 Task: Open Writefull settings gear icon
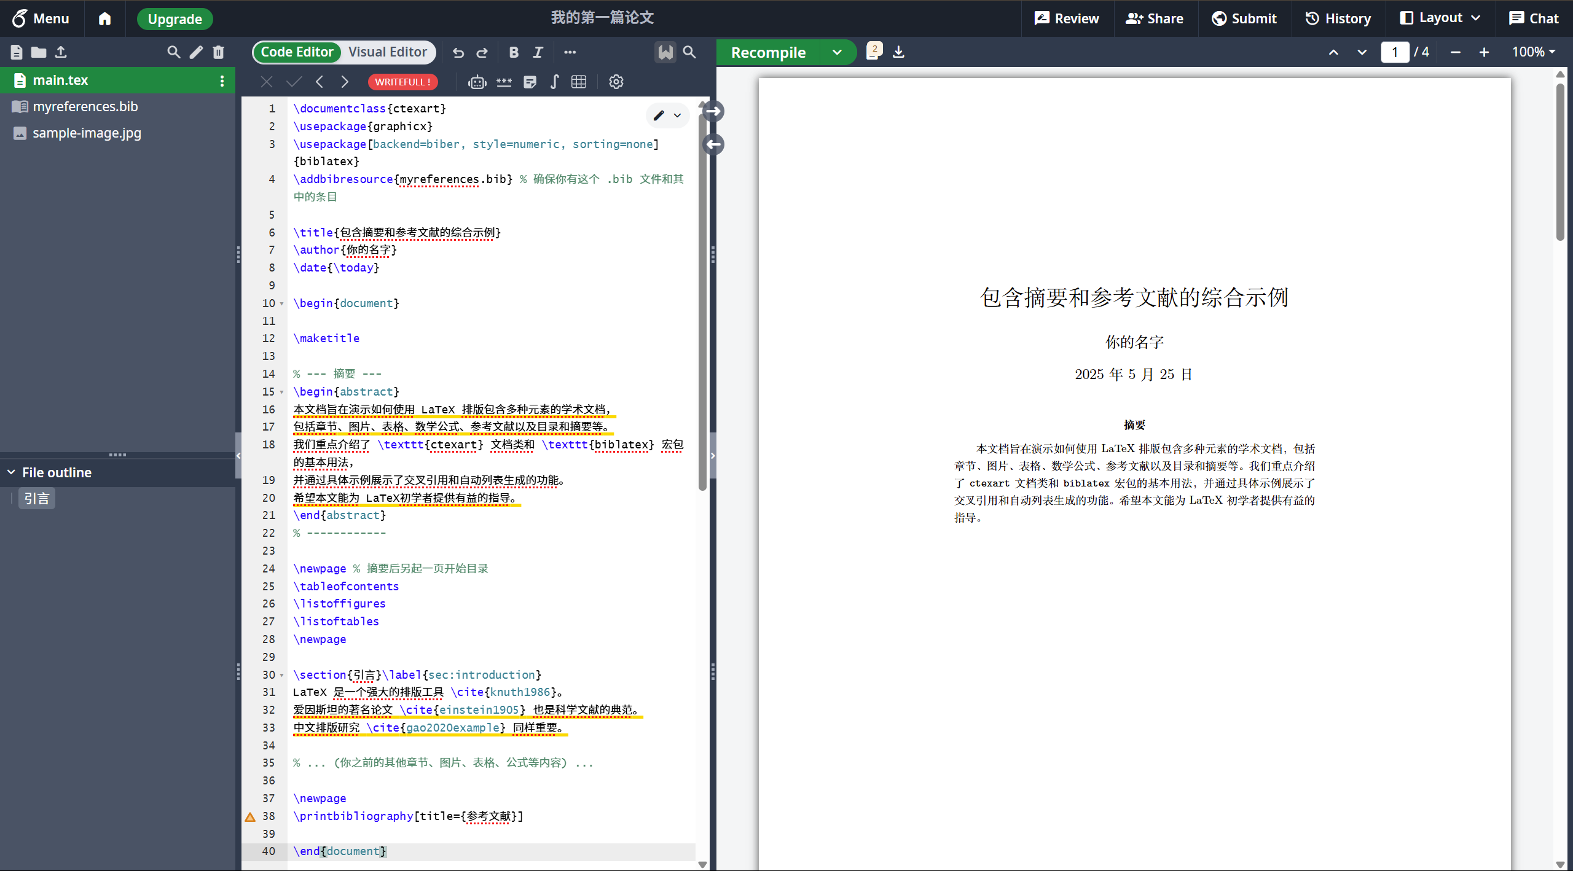(x=616, y=82)
